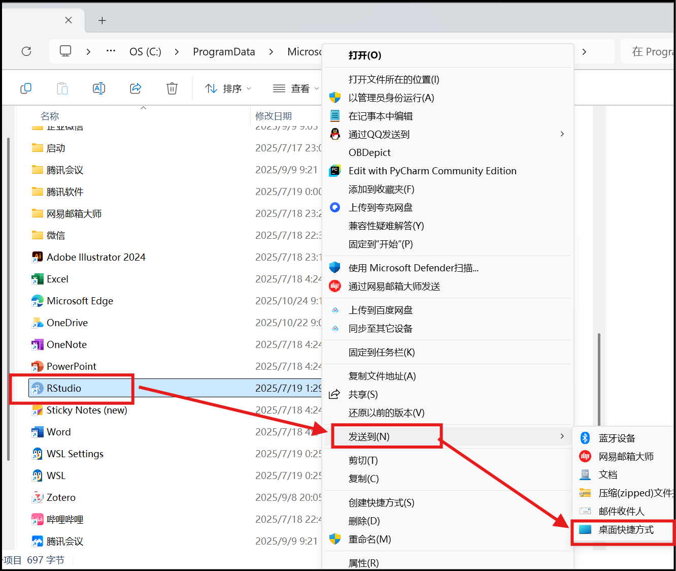Select the RStudio shortcut row
676x571 pixels.
coord(176,388)
